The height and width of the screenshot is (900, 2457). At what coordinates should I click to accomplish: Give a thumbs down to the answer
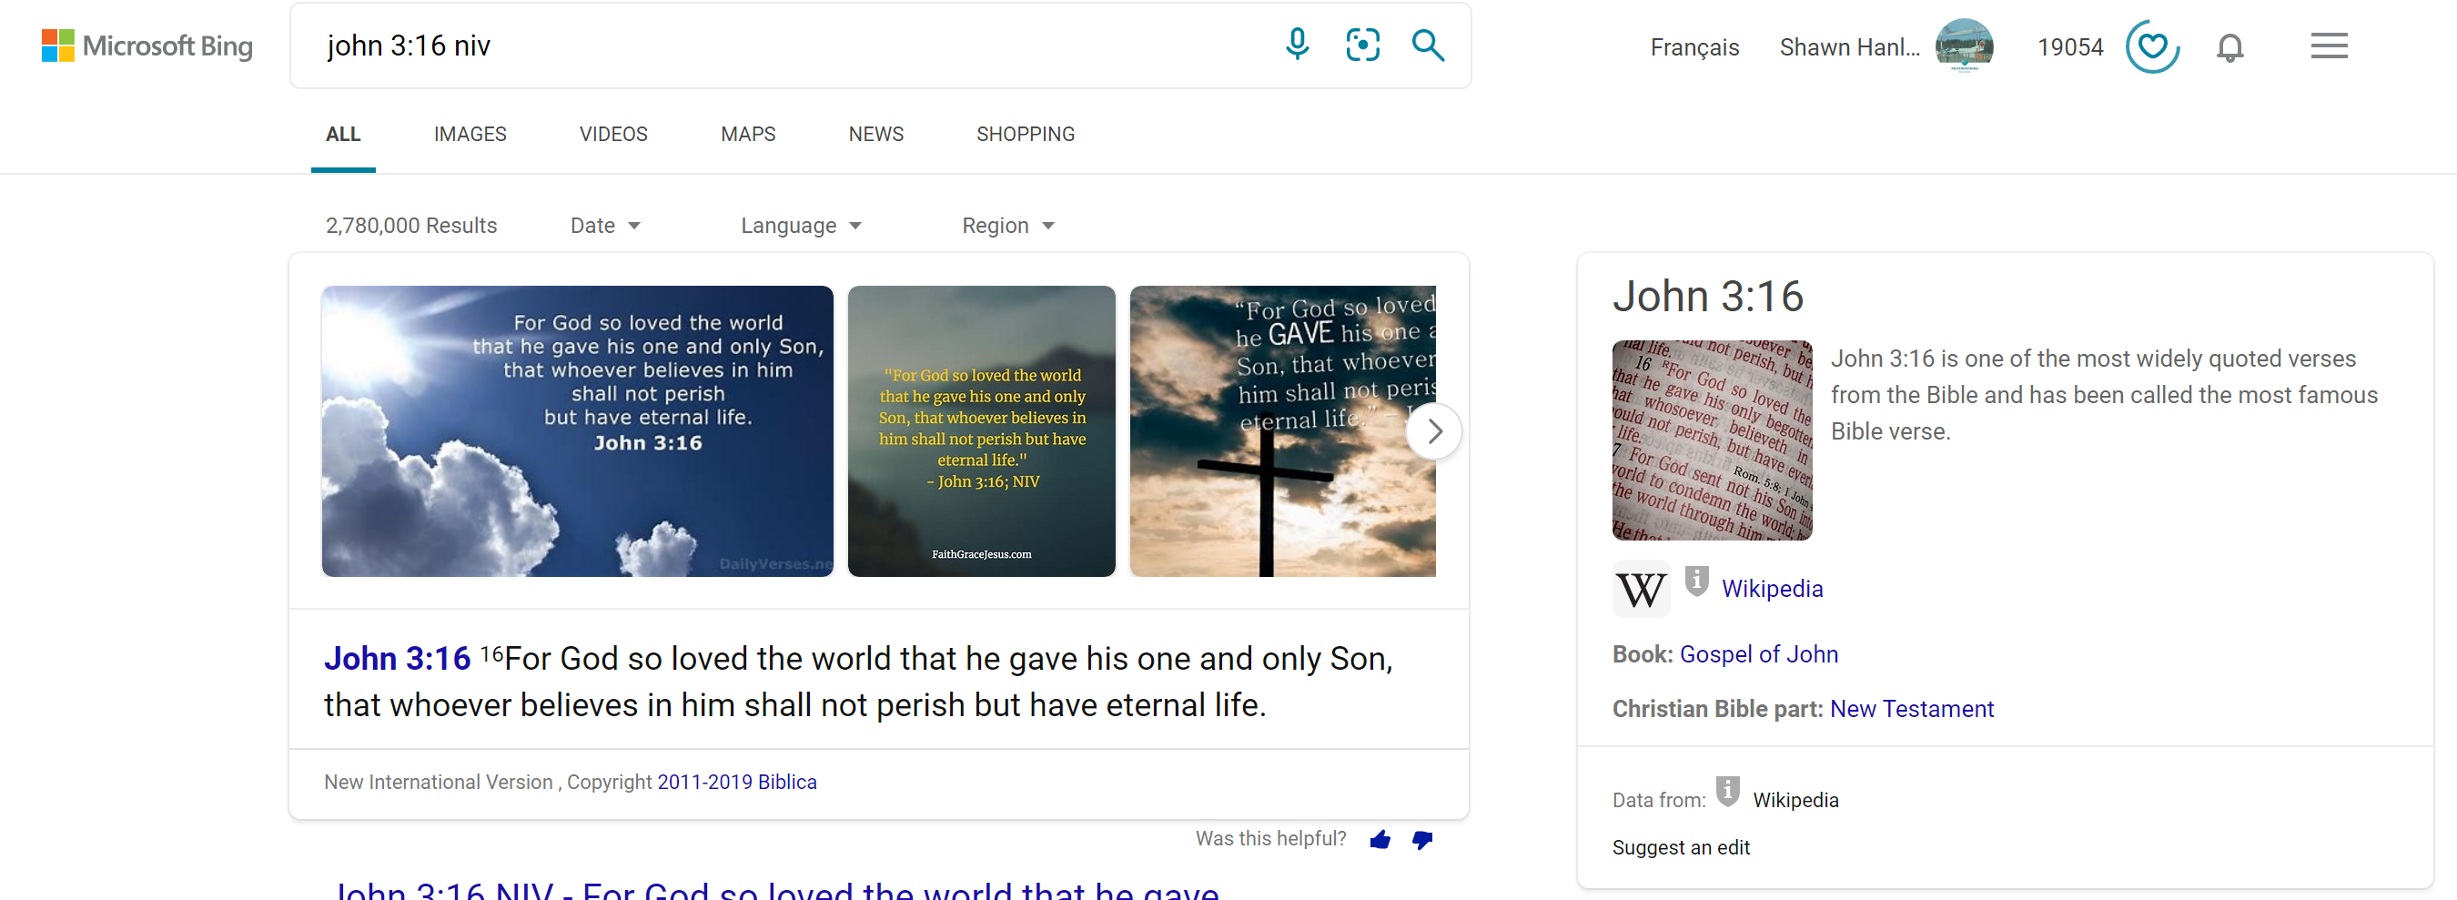point(1422,840)
